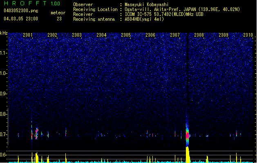Screen dimensions: 257x163
Task: Click the 2309 time marker
Action: 223,35
